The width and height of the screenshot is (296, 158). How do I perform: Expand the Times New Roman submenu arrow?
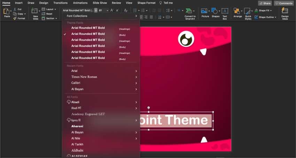tap(136, 77)
